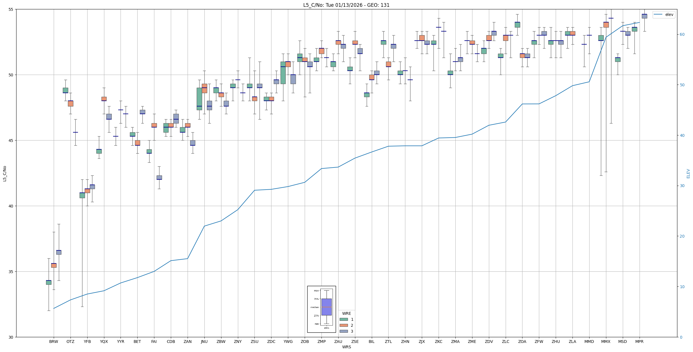
Task: Click the JNU x-axis station label
Action: coord(204,341)
